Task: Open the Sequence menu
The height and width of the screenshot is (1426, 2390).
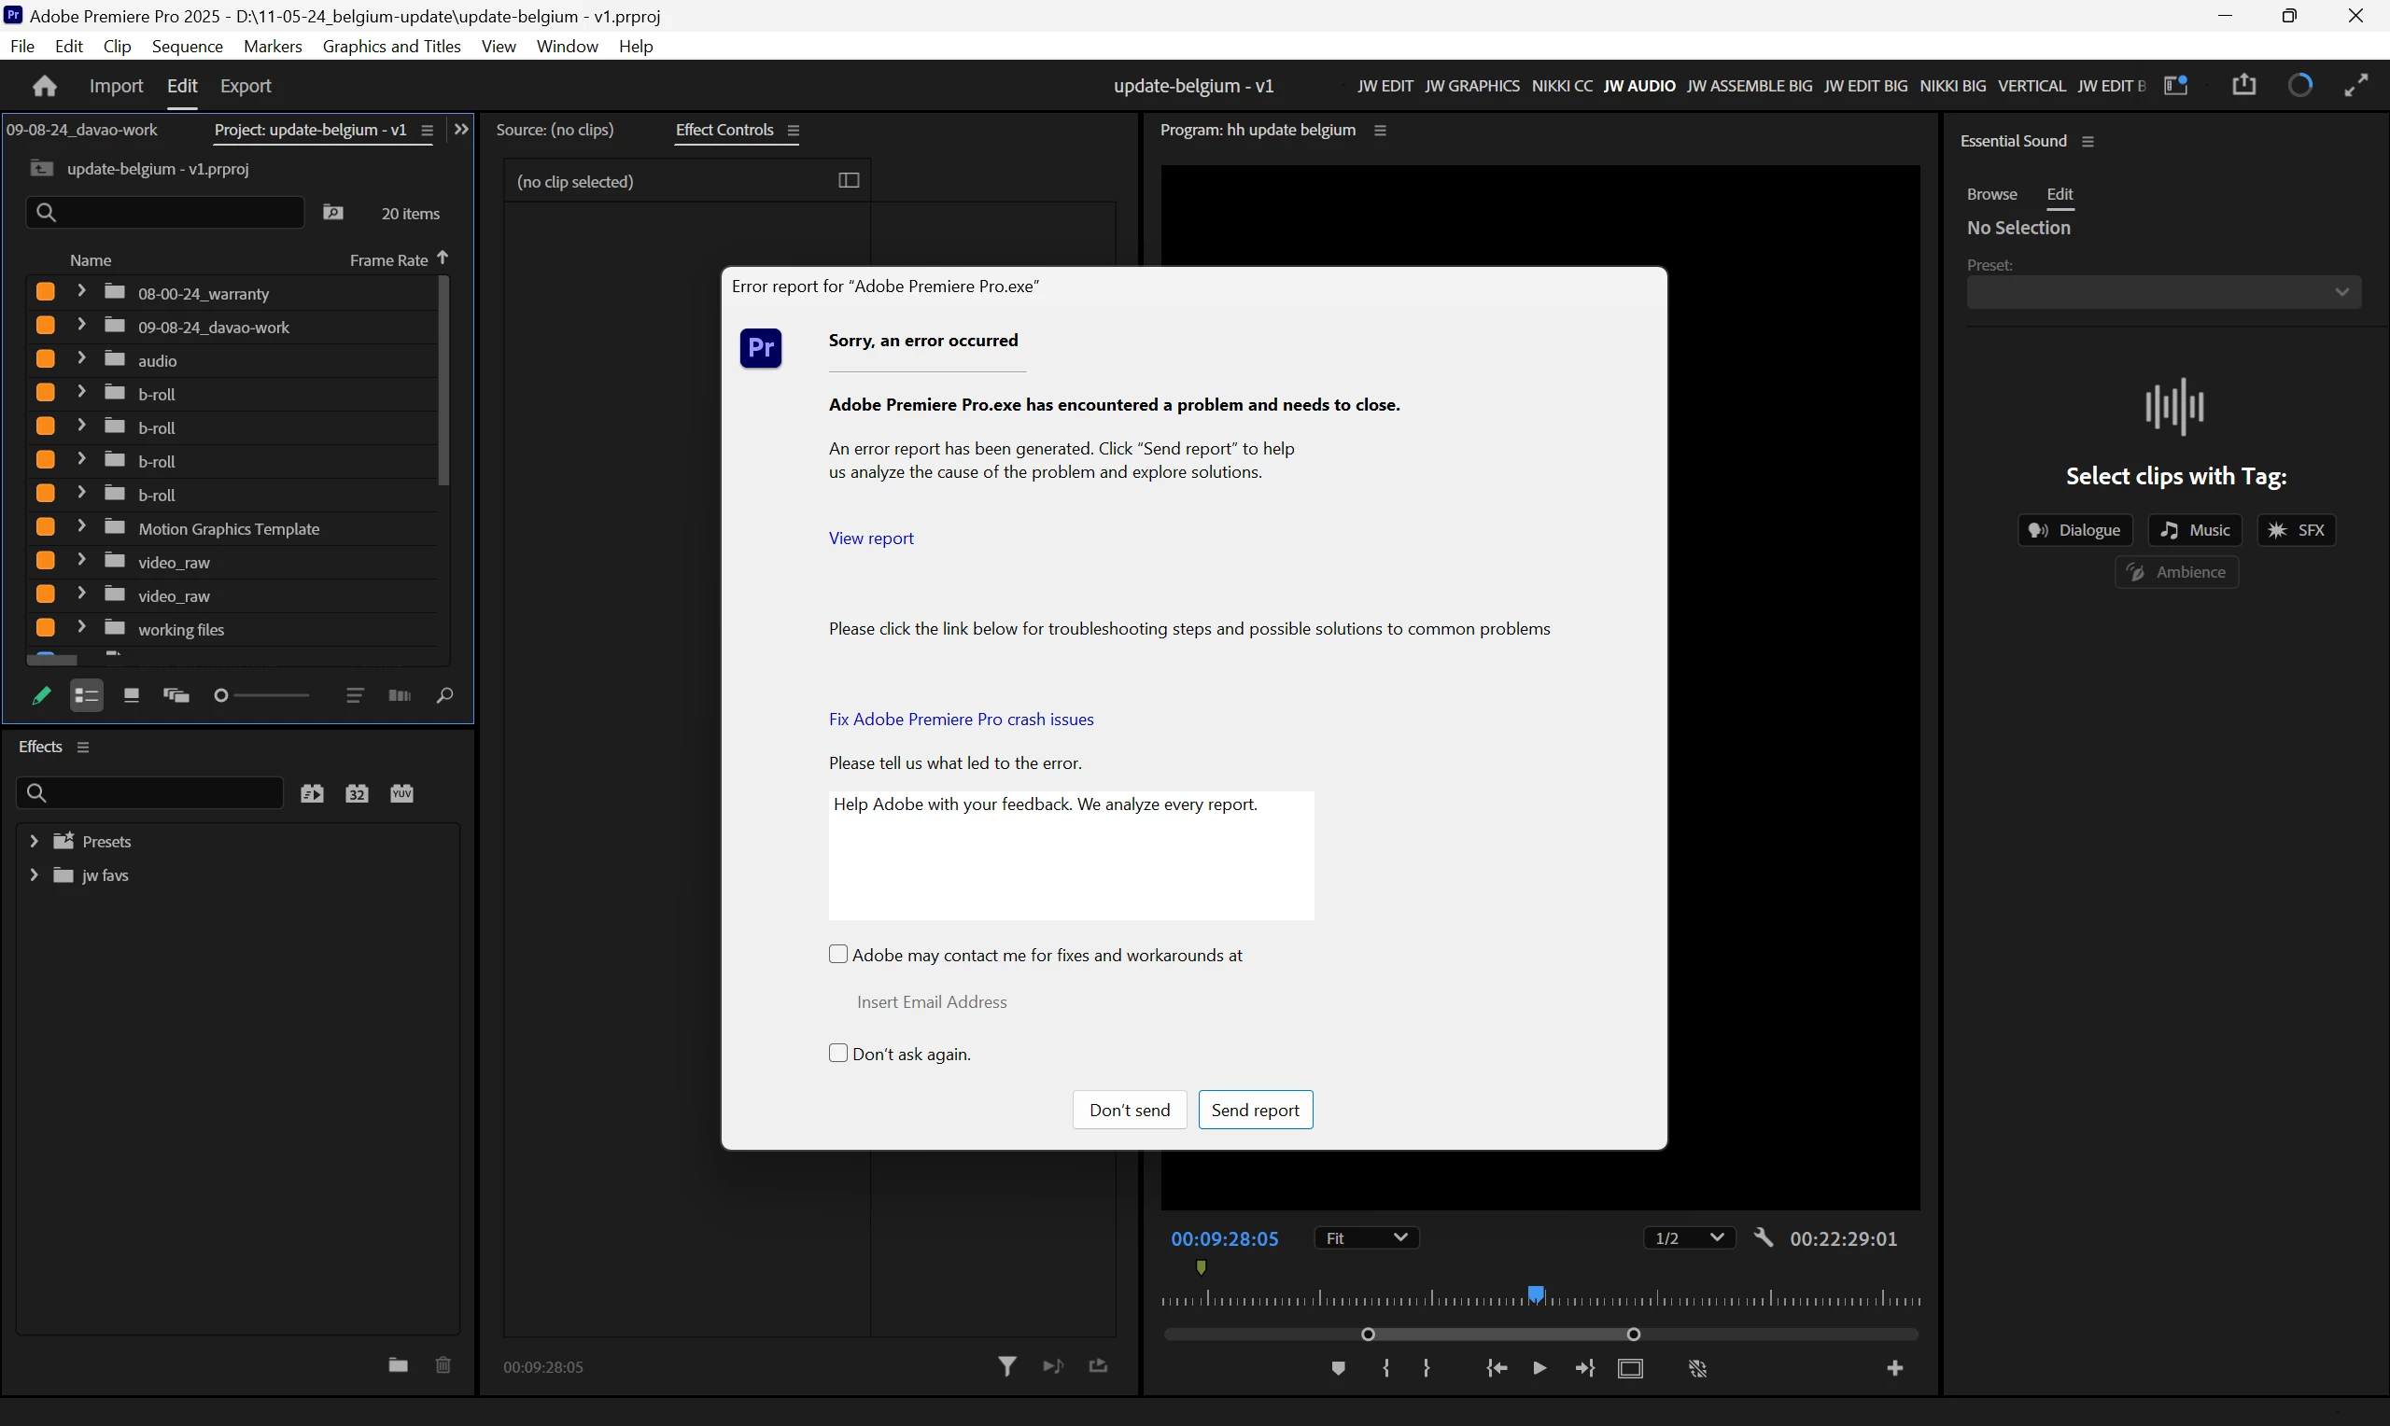Action: (187, 46)
